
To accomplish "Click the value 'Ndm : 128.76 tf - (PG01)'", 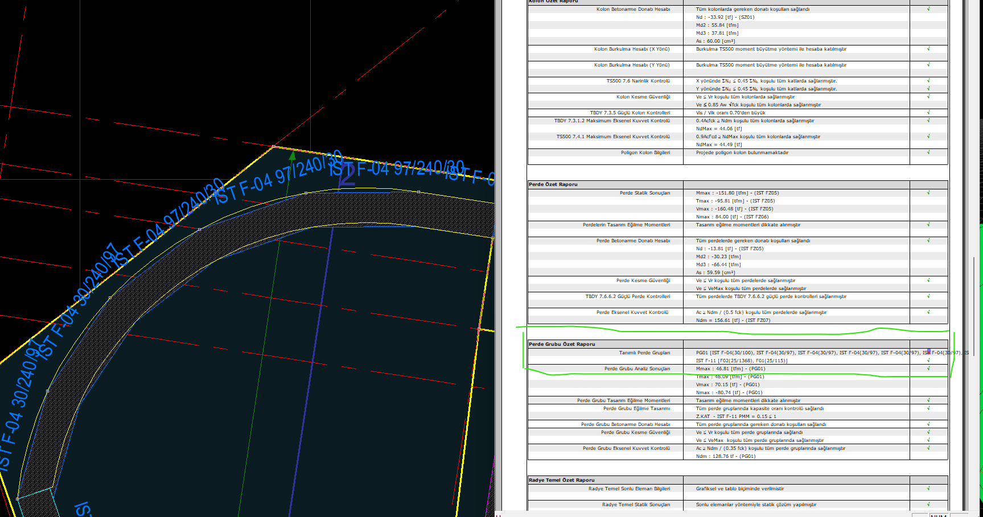I will pyautogui.click(x=726, y=456).
